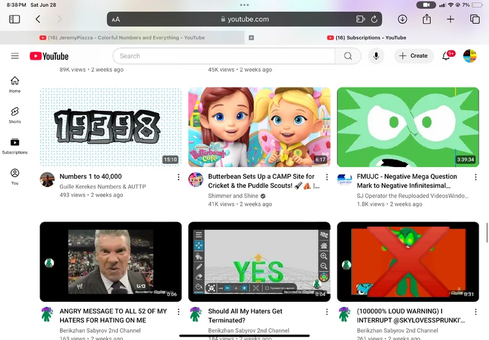The height and width of the screenshot is (340, 489).
Task: Open the YES video thumbnail
Action: (x=259, y=262)
